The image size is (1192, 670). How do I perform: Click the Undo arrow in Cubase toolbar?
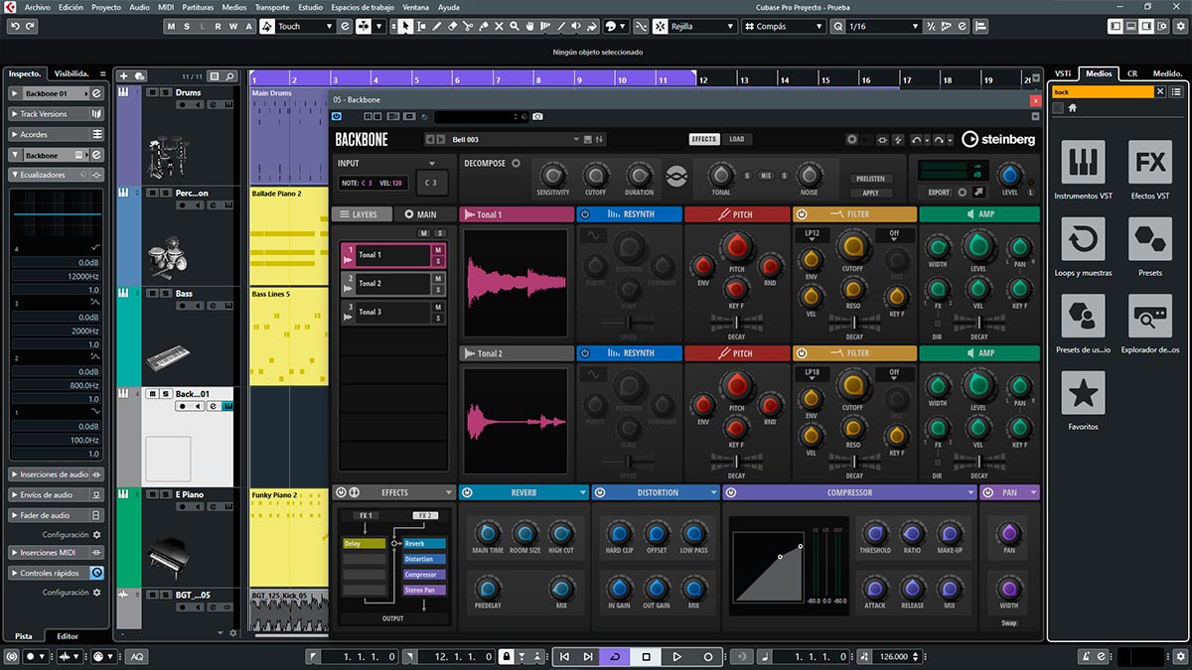click(x=15, y=27)
